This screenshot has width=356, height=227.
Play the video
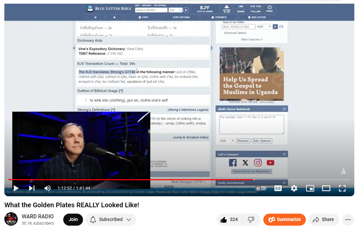click(x=16, y=188)
